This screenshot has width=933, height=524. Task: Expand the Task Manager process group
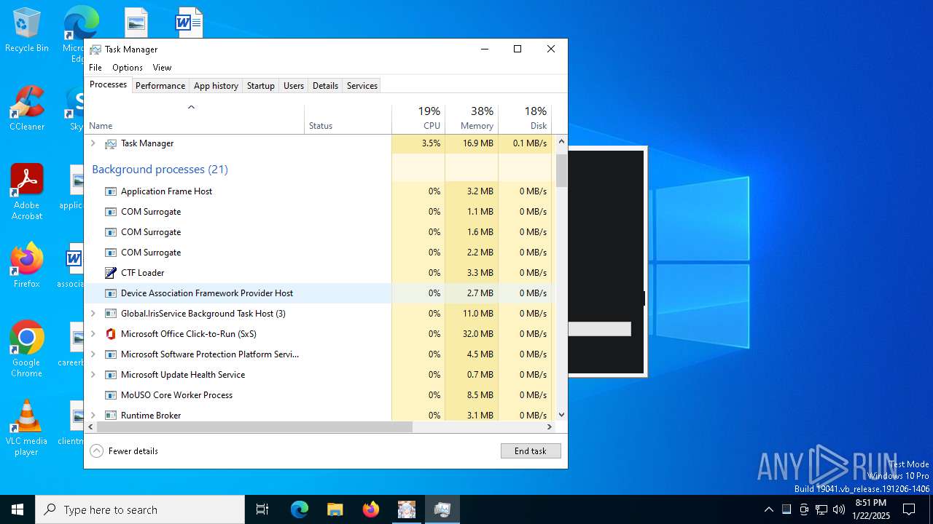coord(93,143)
